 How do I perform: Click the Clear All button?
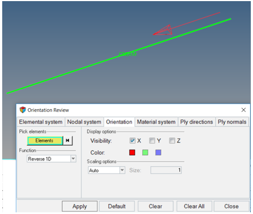click(x=194, y=206)
